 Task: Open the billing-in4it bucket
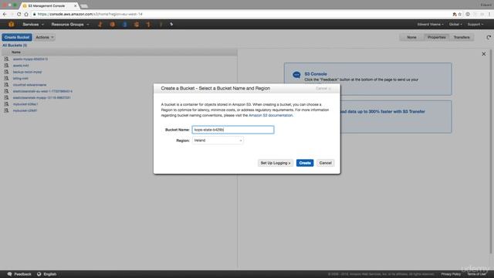pyautogui.click(x=21, y=78)
